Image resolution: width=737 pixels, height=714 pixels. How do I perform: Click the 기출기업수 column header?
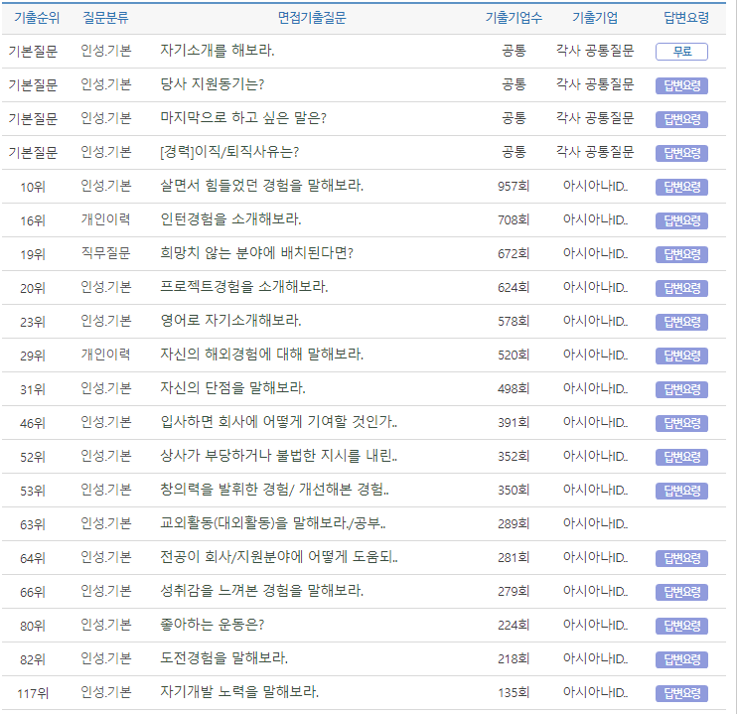(514, 18)
